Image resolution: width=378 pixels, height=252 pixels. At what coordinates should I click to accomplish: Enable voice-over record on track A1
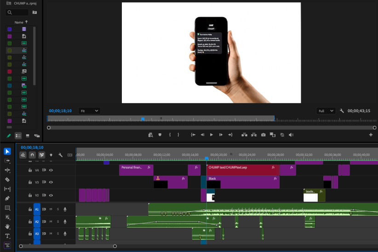[65, 209]
